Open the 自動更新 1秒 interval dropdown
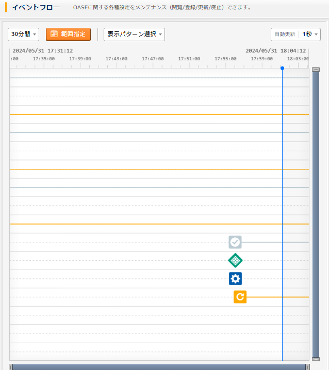The width and height of the screenshot is (329, 370). [x=295, y=34]
